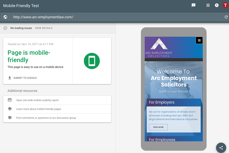The width and height of the screenshot is (229, 153).
Task: Open the account avatar with letter T
Action: [x=225, y=5]
